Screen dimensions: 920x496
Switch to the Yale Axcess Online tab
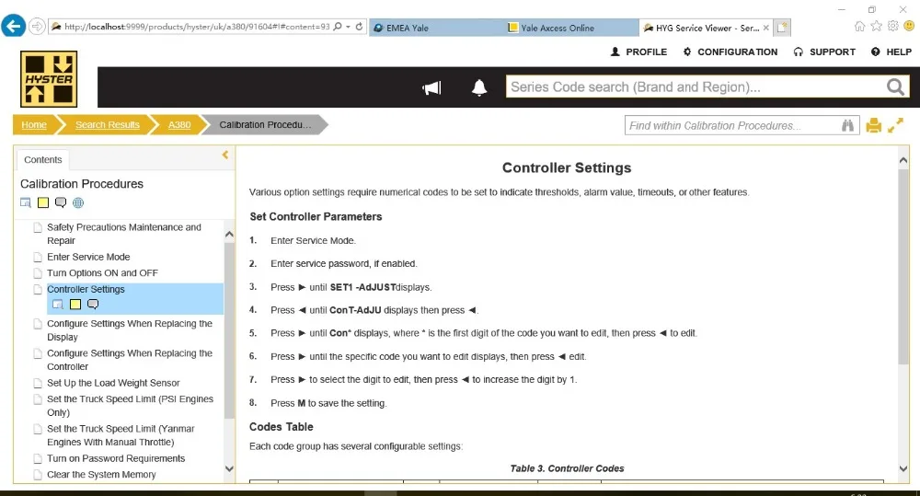point(570,28)
